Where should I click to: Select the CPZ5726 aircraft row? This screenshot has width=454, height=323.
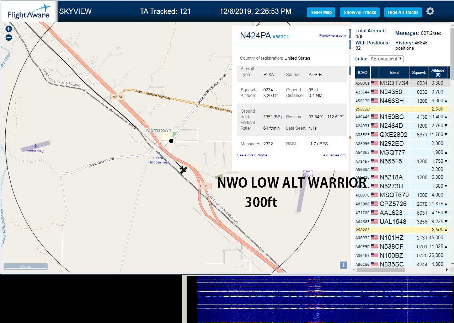[402, 204]
